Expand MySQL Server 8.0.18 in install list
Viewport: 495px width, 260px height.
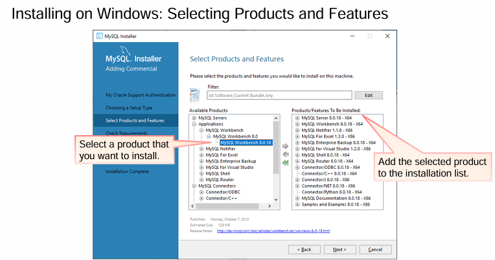(x=297, y=118)
